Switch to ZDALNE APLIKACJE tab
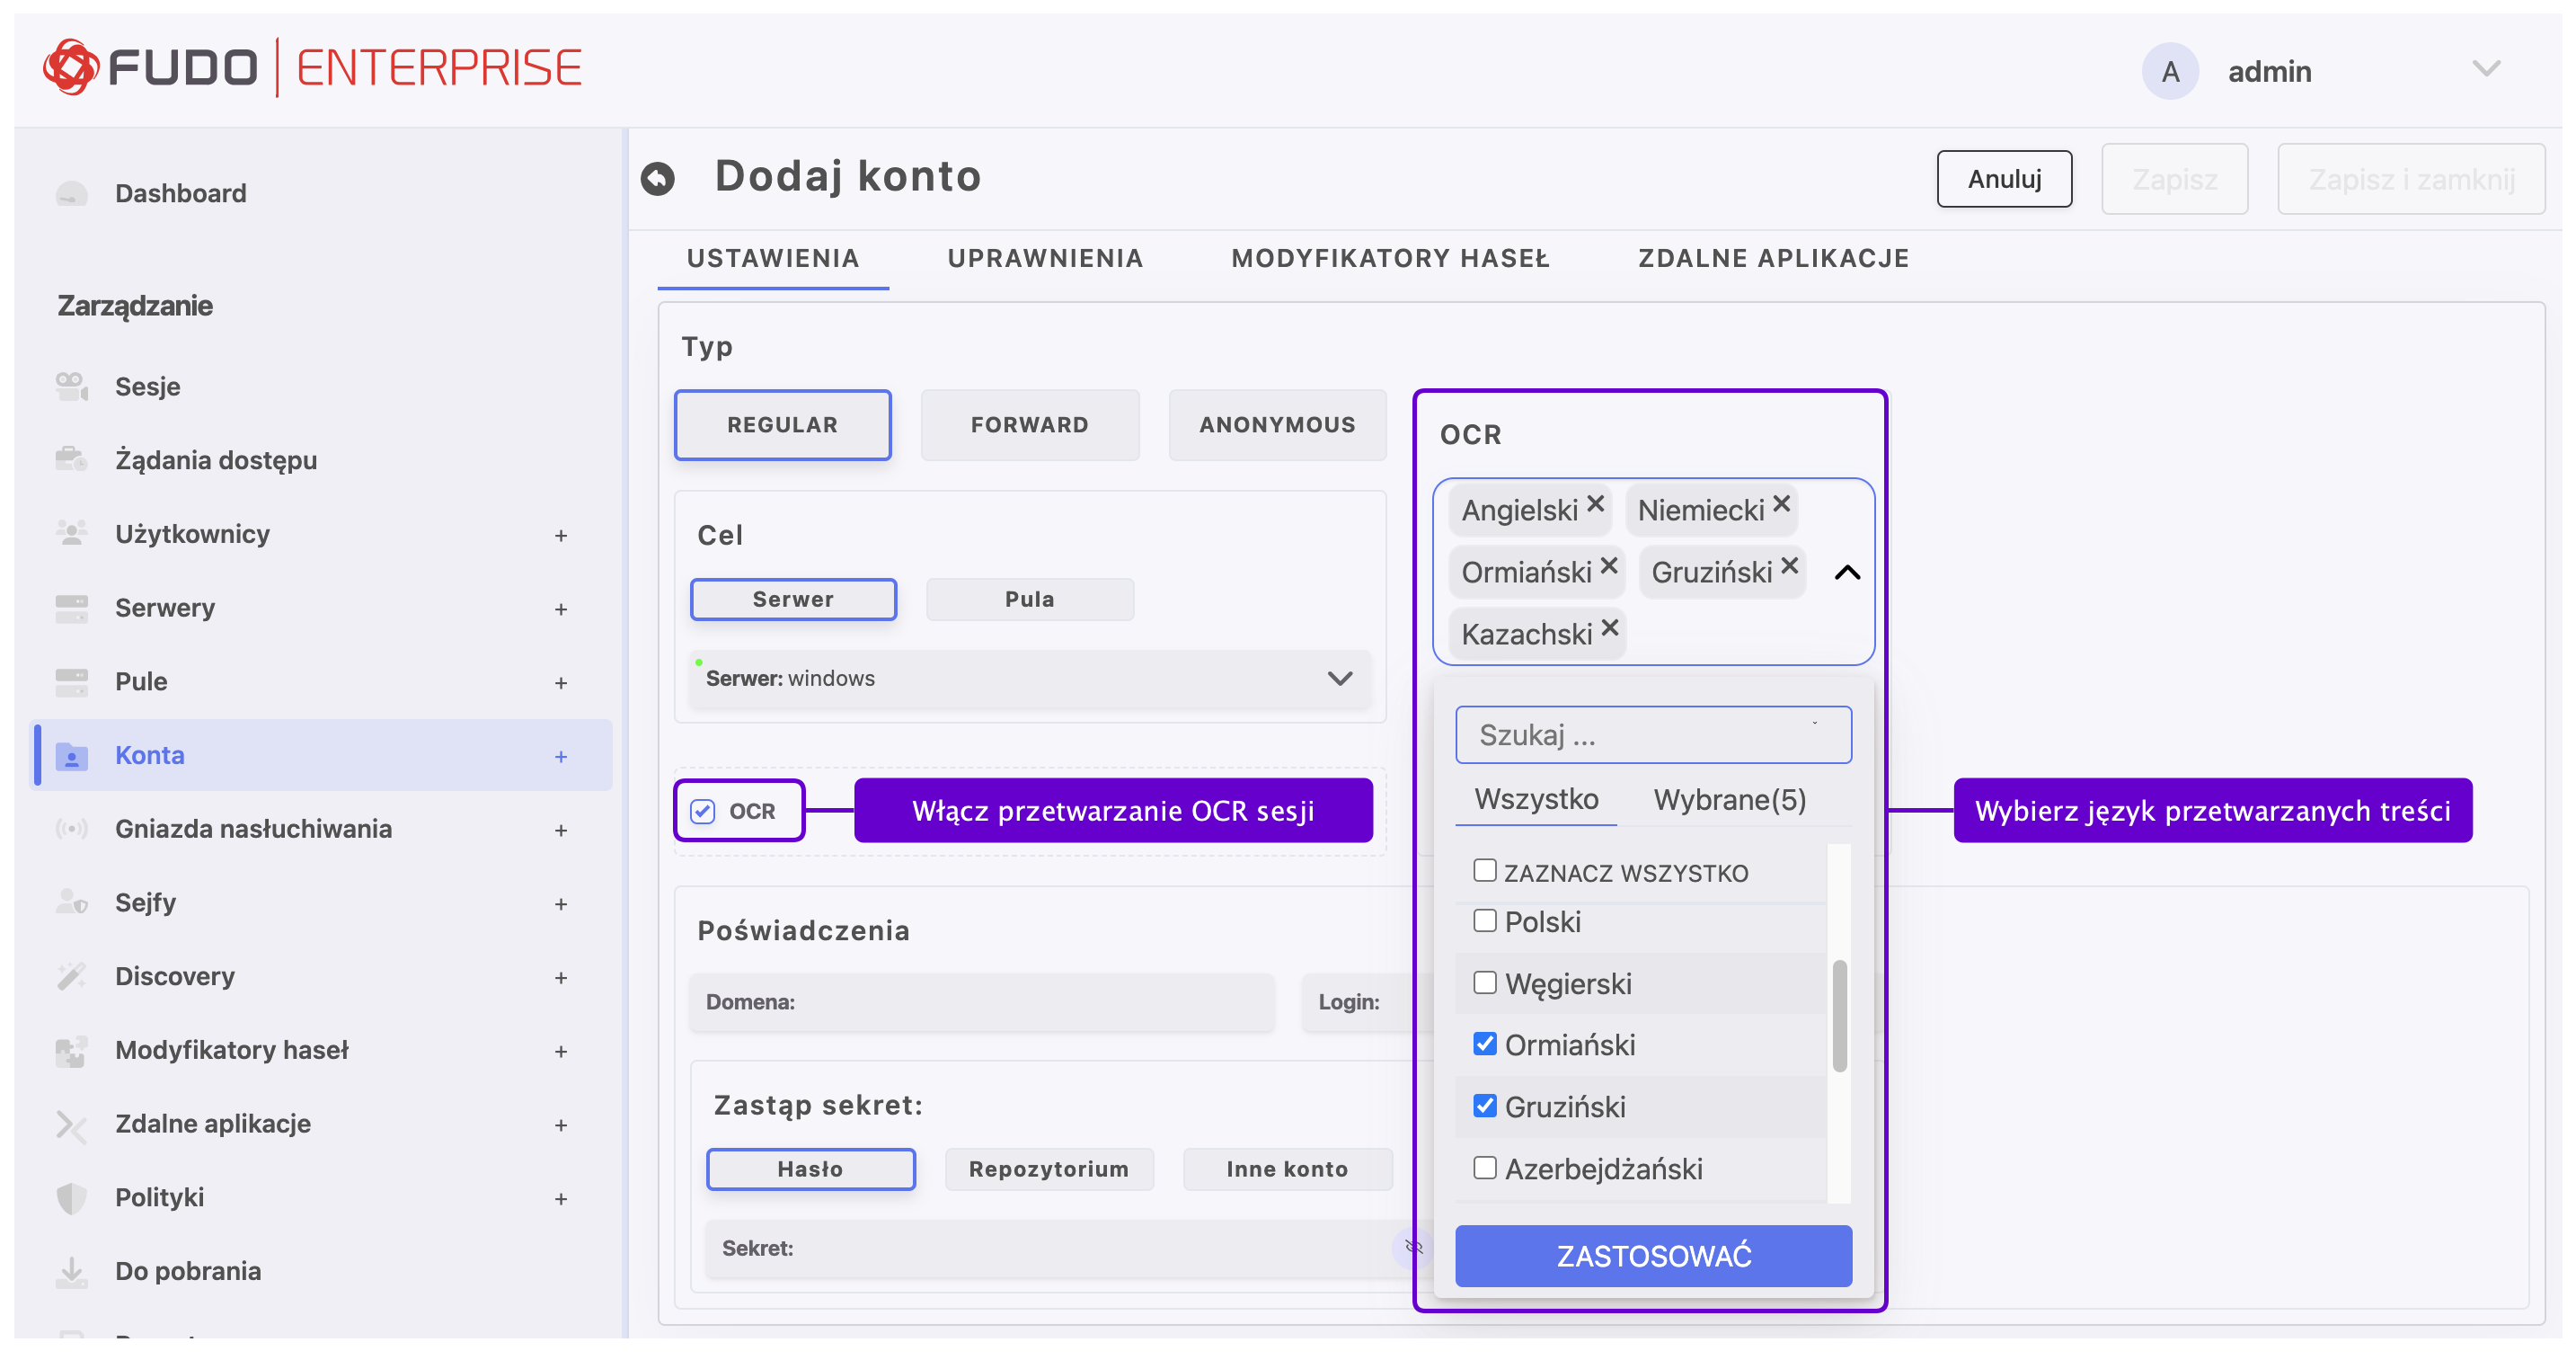This screenshot has height=1360, width=2576. click(x=1773, y=258)
